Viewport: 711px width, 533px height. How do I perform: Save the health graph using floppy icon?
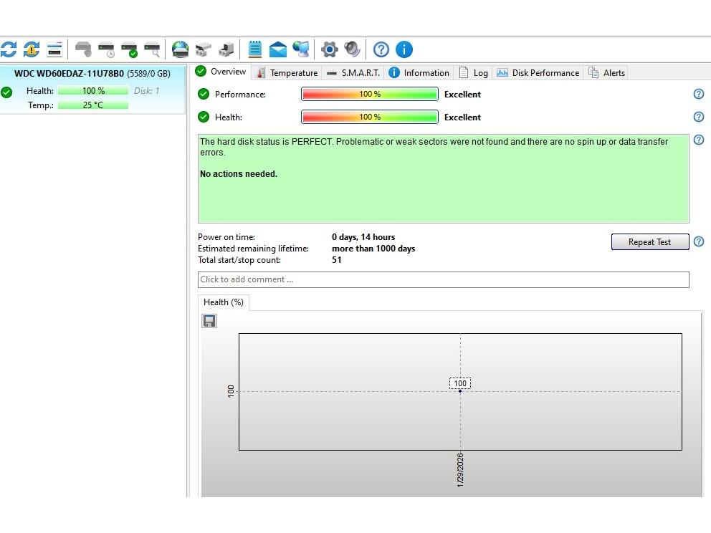click(x=209, y=321)
